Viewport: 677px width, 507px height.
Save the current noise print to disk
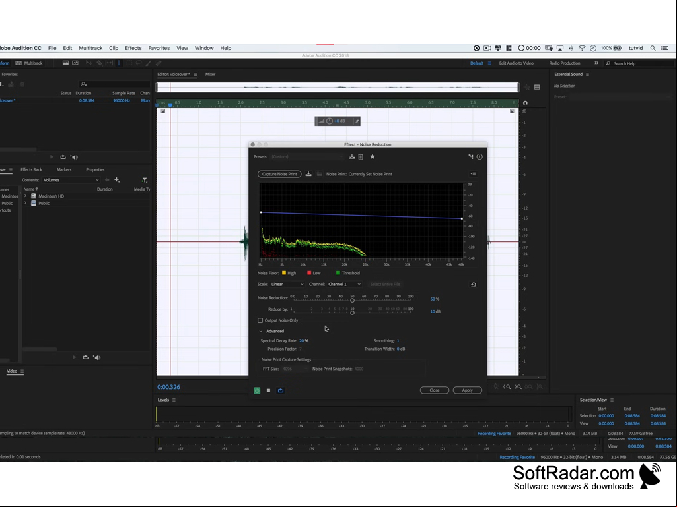308,174
